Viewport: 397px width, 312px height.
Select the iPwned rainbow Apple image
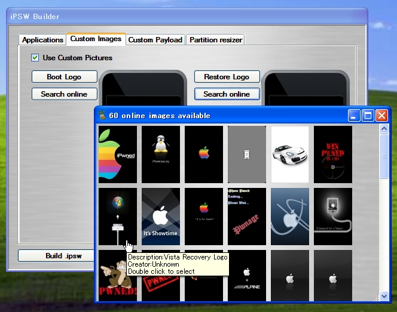118,155
